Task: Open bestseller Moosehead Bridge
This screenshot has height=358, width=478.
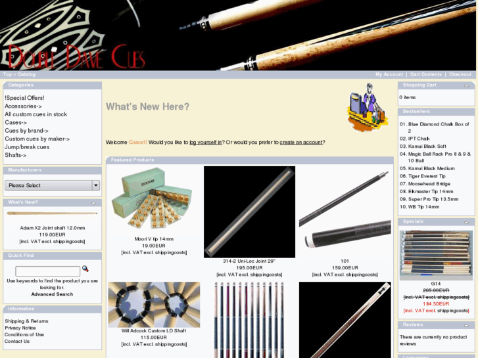Action: point(429,184)
